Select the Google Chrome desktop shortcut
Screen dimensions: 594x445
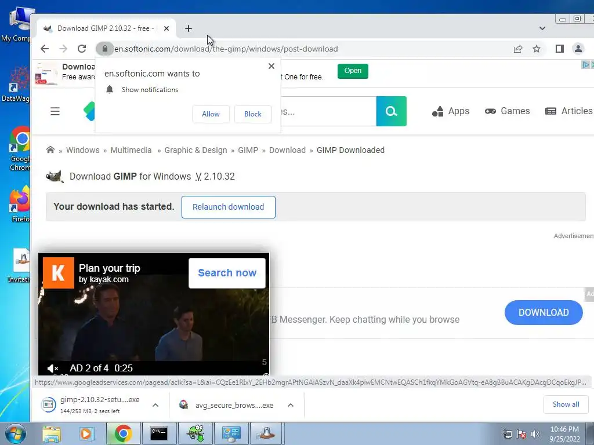click(x=20, y=149)
